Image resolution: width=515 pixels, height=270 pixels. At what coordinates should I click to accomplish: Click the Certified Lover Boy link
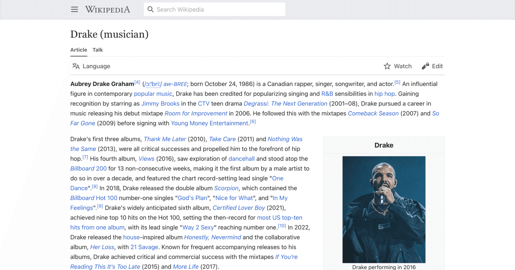[x=239, y=208]
